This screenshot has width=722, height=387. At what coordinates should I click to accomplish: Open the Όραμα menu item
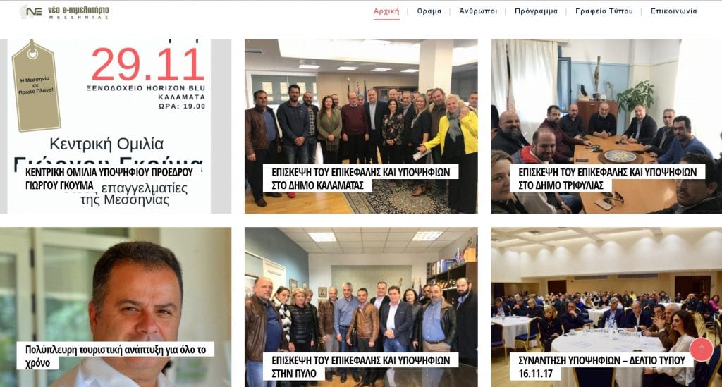pos(429,11)
